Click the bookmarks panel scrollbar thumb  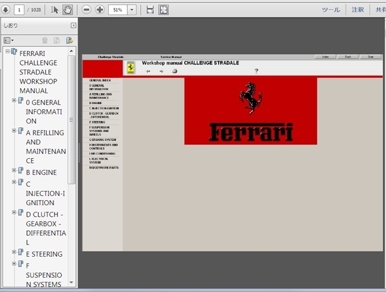(71, 120)
